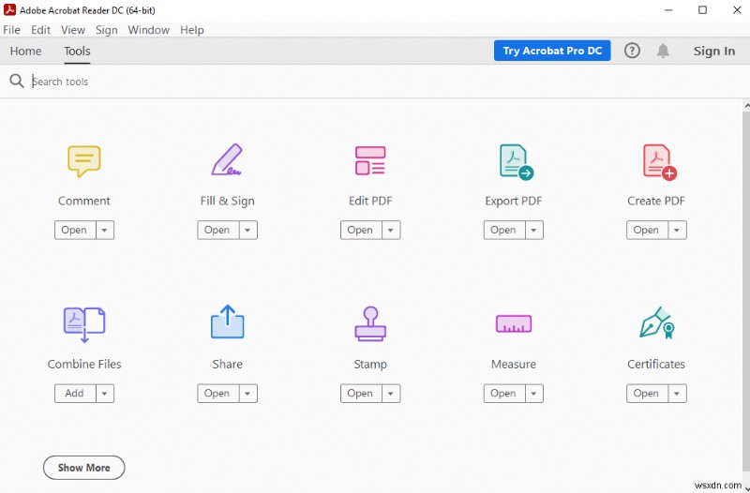Click Open under Edit PDF
This screenshot has width=750, height=493.
pyautogui.click(x=361, y=230)
